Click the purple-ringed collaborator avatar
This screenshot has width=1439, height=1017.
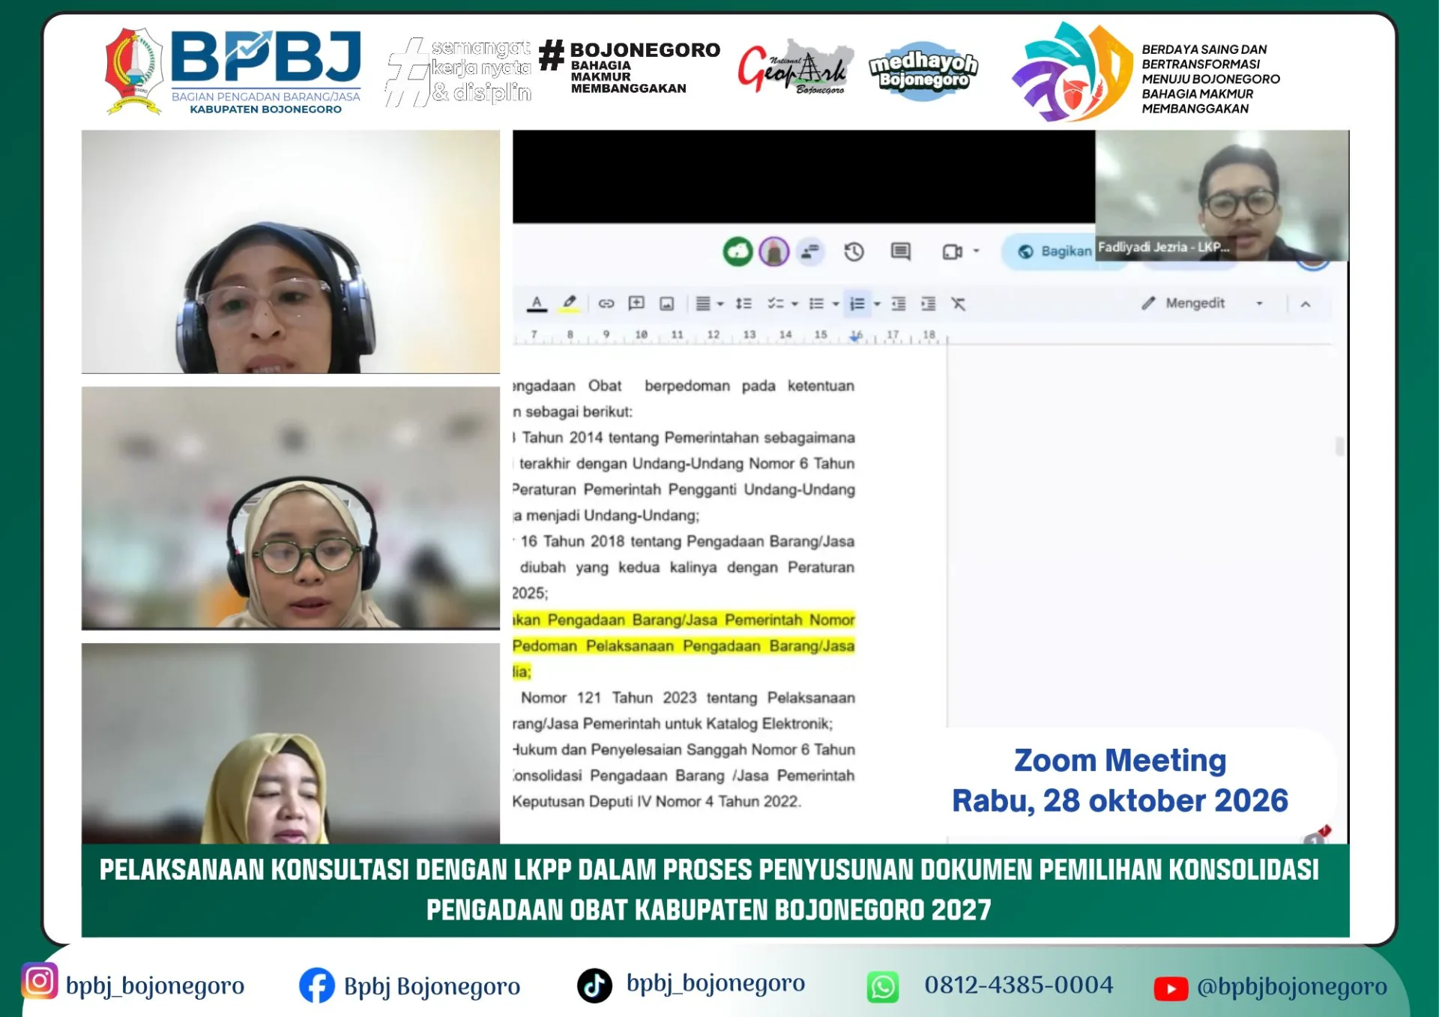[774, 252]
